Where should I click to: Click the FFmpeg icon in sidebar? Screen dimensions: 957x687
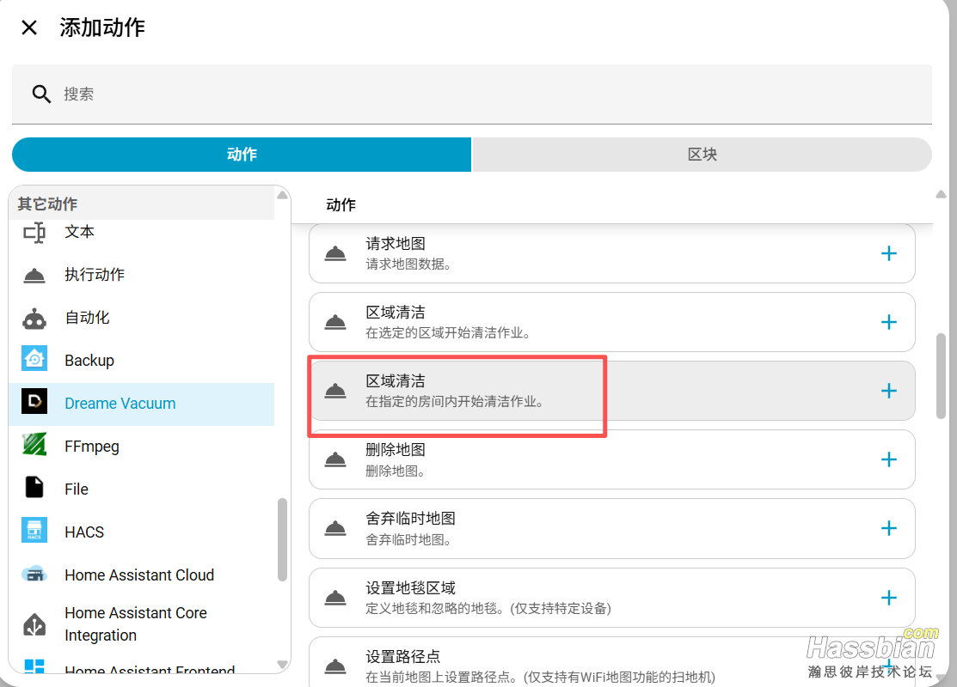34,446
